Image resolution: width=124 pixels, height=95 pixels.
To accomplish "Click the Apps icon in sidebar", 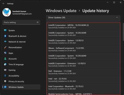I will (5, 53).
